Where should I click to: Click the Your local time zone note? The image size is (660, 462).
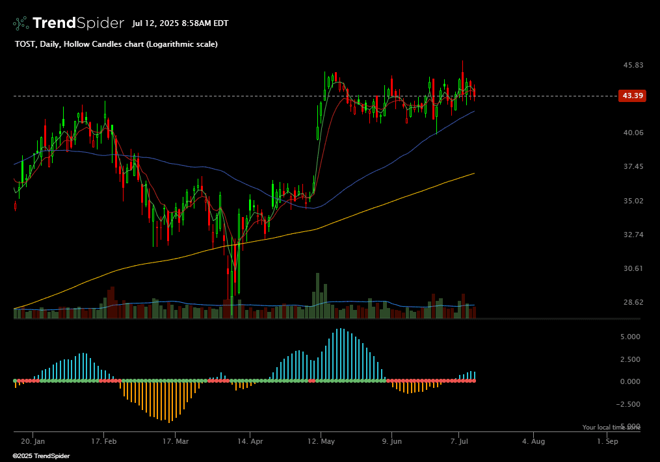click(611, 427)
